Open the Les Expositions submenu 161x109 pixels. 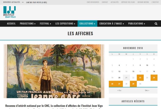coord(65,24)
